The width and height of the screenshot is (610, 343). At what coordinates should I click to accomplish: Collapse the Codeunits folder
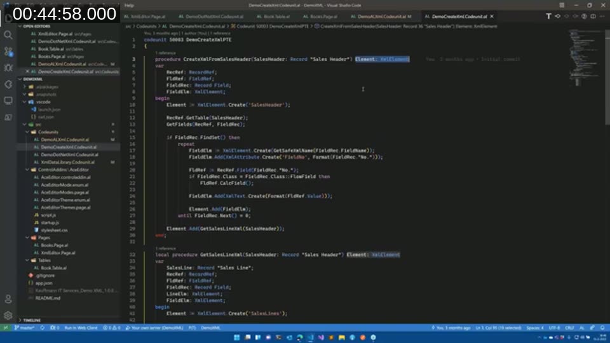coord(48,132)
